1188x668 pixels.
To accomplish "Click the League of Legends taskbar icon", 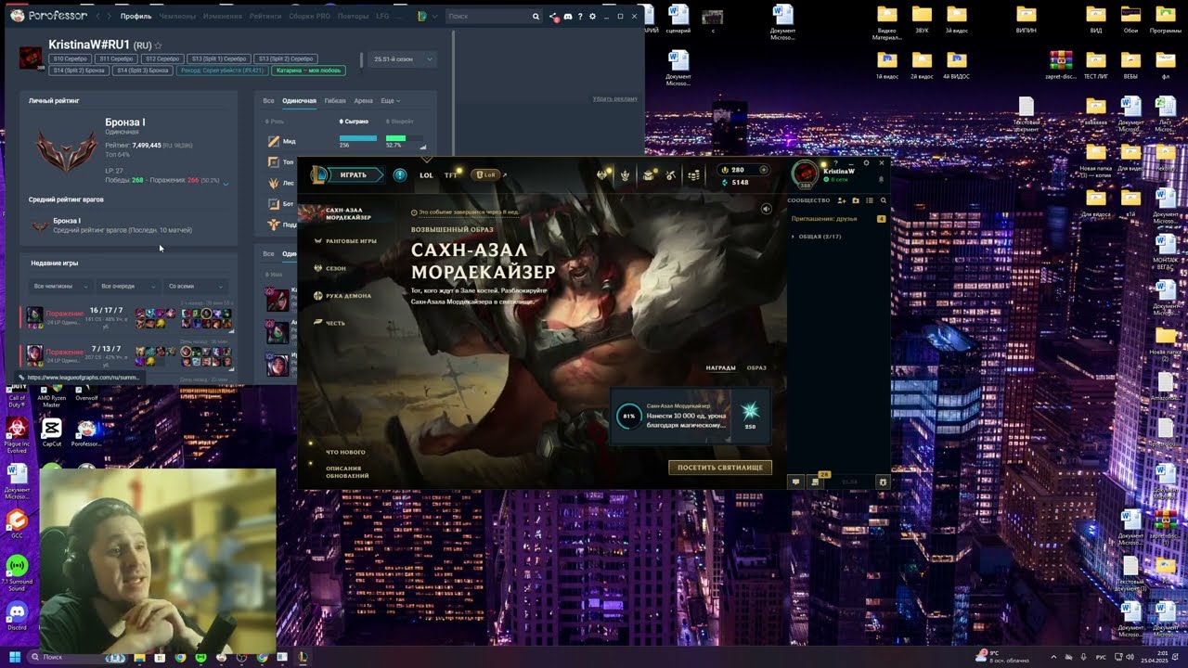I will pos(303,658).
